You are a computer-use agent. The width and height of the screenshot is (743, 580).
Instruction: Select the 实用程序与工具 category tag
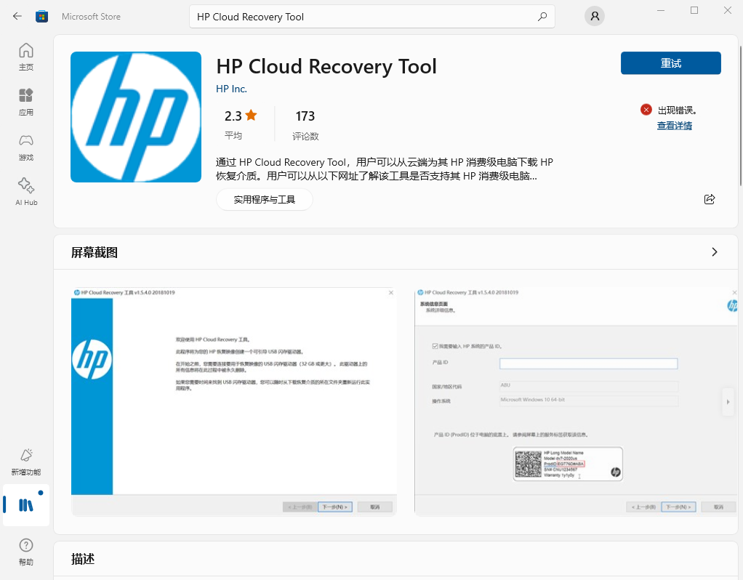[264, 198]
